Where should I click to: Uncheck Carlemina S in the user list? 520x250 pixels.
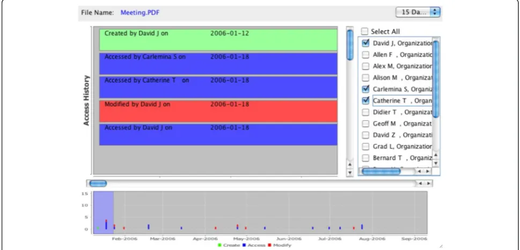click(x=365, y=89)
